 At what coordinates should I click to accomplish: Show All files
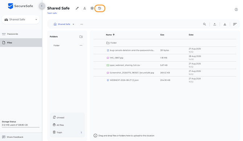(67, 125)
